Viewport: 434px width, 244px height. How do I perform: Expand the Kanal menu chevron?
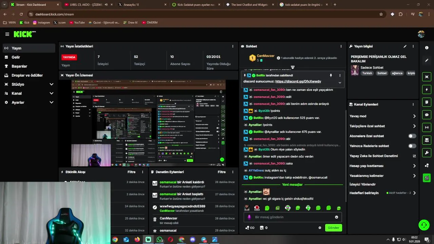tap(52, 94)
